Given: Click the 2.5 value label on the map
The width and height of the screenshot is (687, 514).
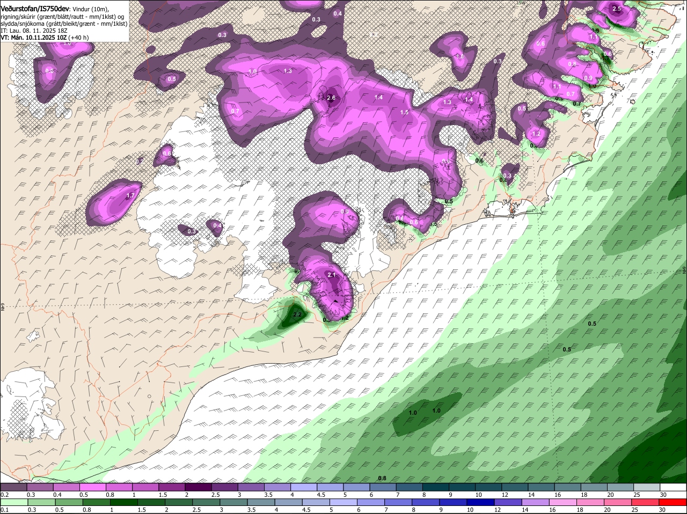Looking at the screenshot, I should tap(617, 9).
